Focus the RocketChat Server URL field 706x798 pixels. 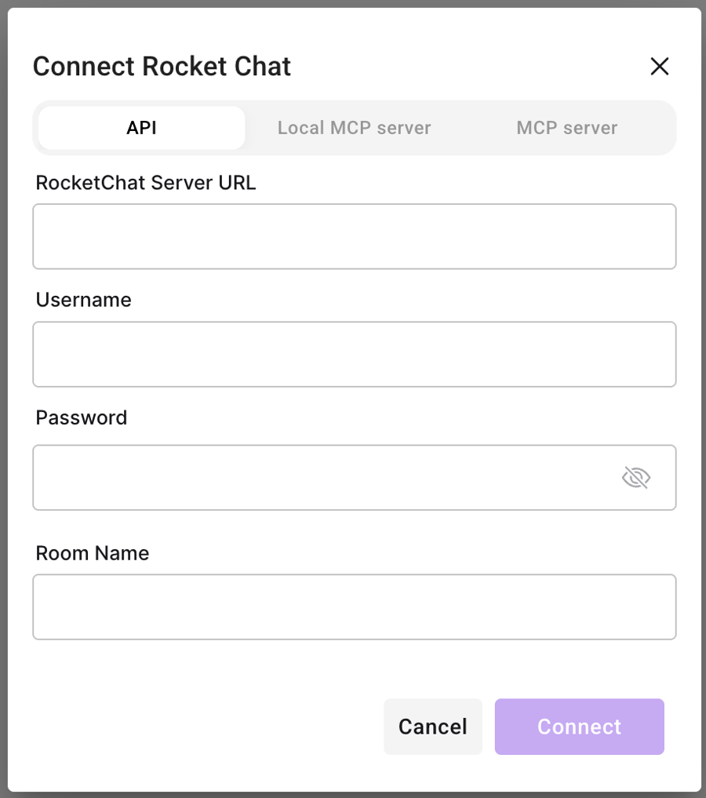click(x=354, y=236)
